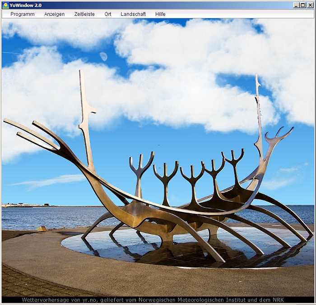
Task: Open the Hilfe menu
Action: coord(160,14)
